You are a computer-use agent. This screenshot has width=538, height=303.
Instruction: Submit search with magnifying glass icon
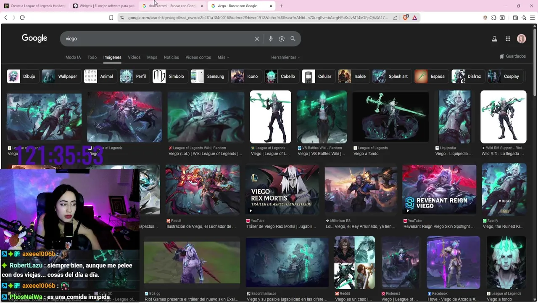[x=293, y=39]
